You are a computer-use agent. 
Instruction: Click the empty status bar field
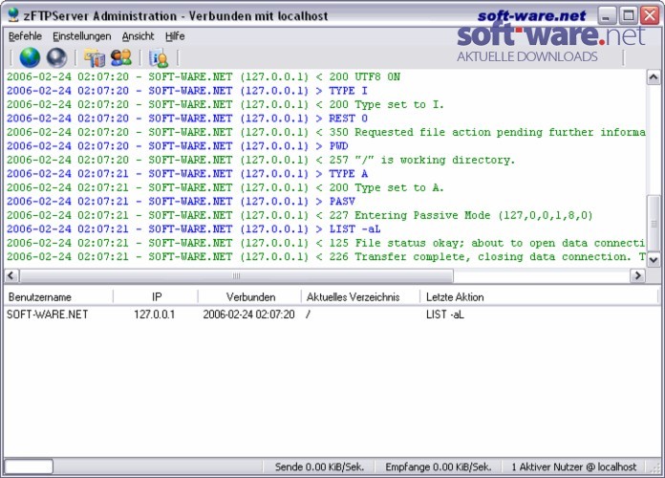tap(29, 467)
